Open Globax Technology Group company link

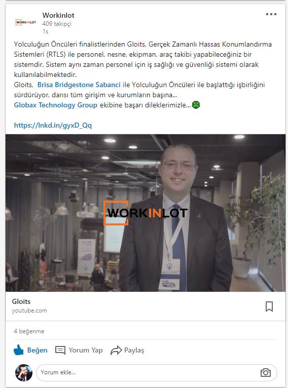tap(55, 105)
